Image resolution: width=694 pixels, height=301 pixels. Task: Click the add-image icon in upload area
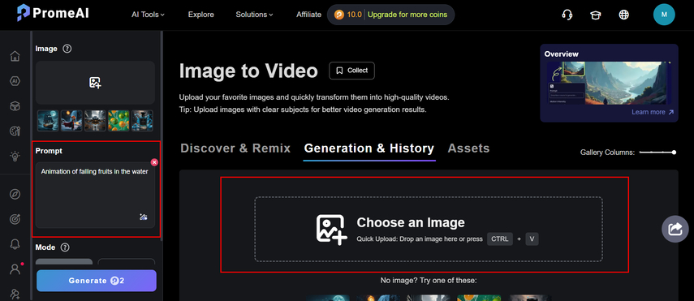331,230
